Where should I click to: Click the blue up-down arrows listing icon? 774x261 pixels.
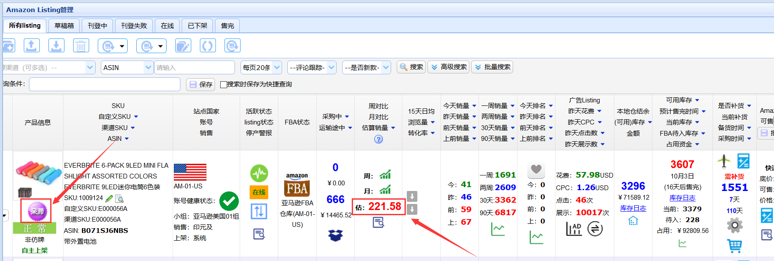259,211
